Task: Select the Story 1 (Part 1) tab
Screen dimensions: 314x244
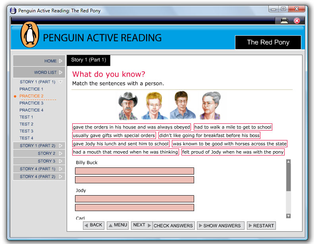Action: 89,60
